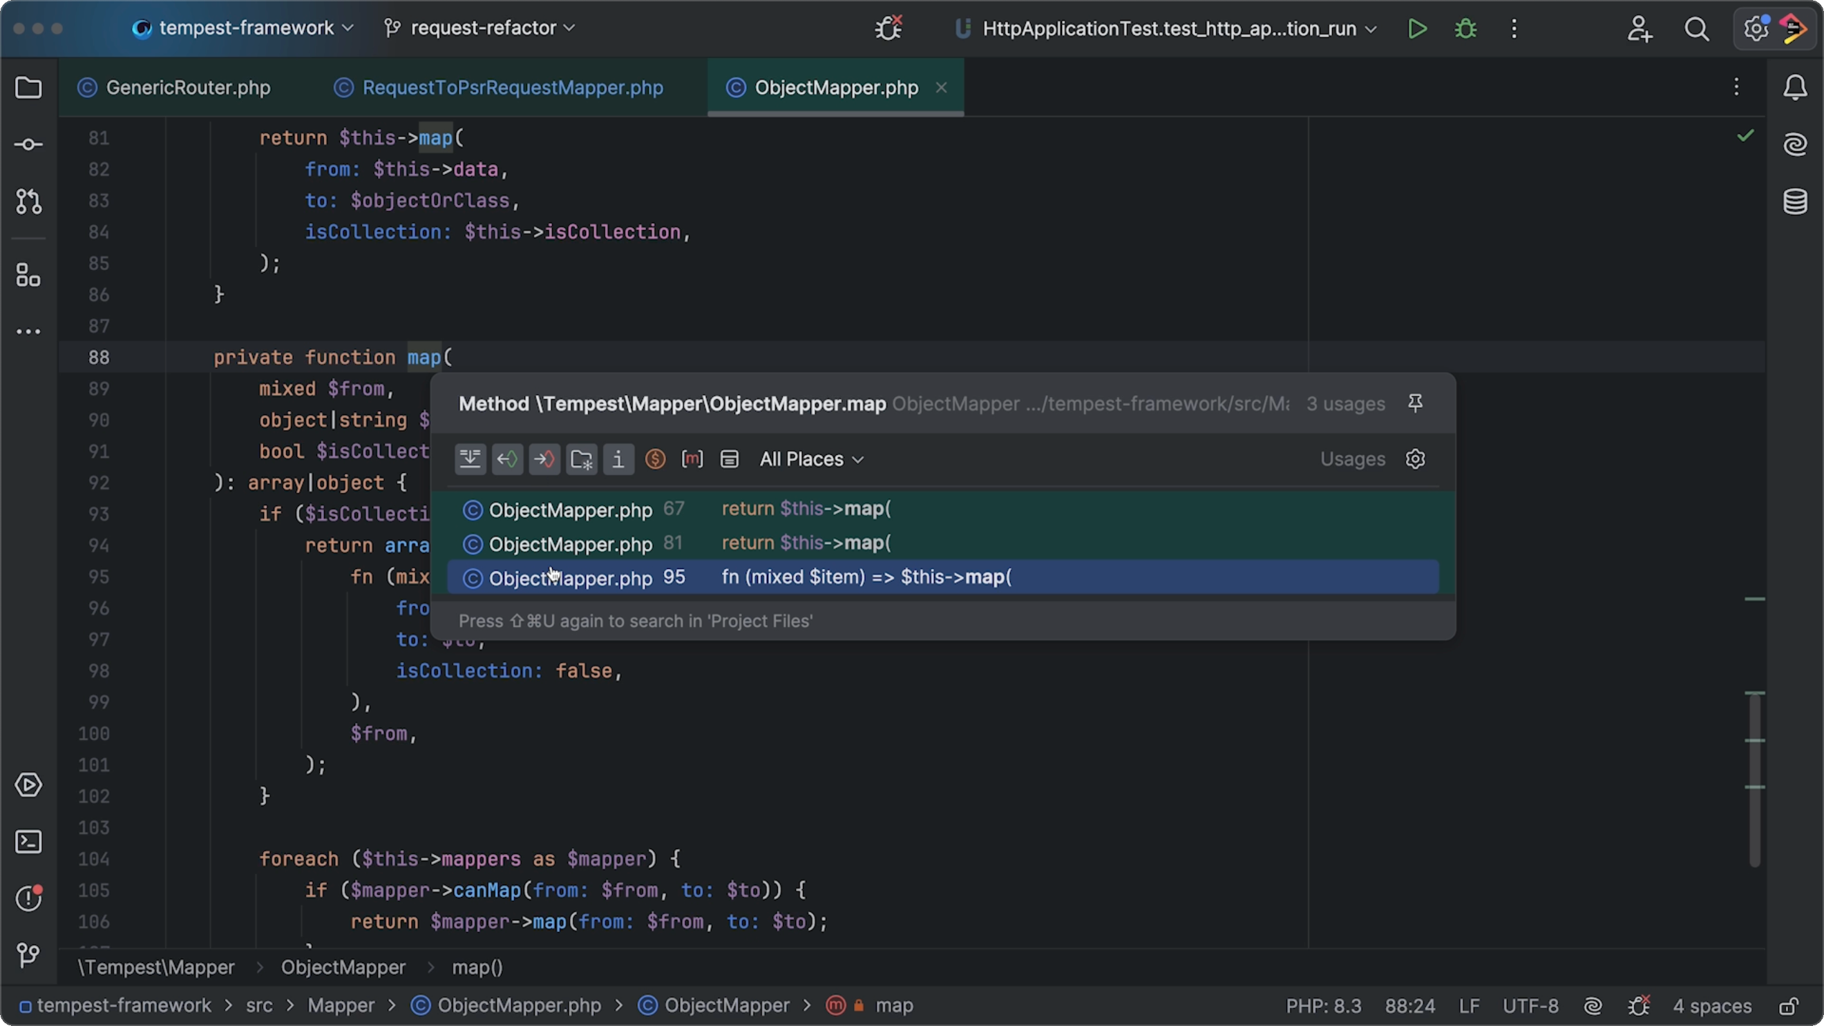Expand the tempest-framework project dropdown

coord(243,28)
